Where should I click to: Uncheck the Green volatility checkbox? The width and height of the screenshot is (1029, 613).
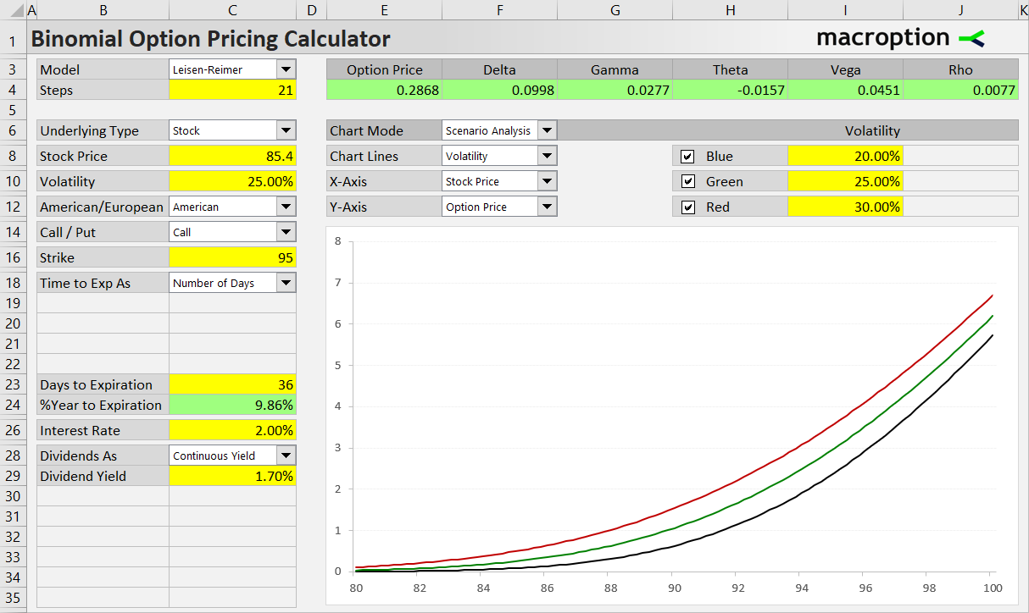(x=687, y=182)
